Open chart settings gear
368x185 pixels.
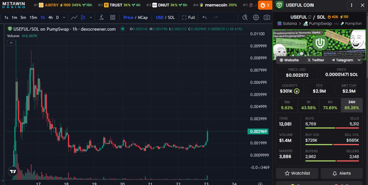256,17
